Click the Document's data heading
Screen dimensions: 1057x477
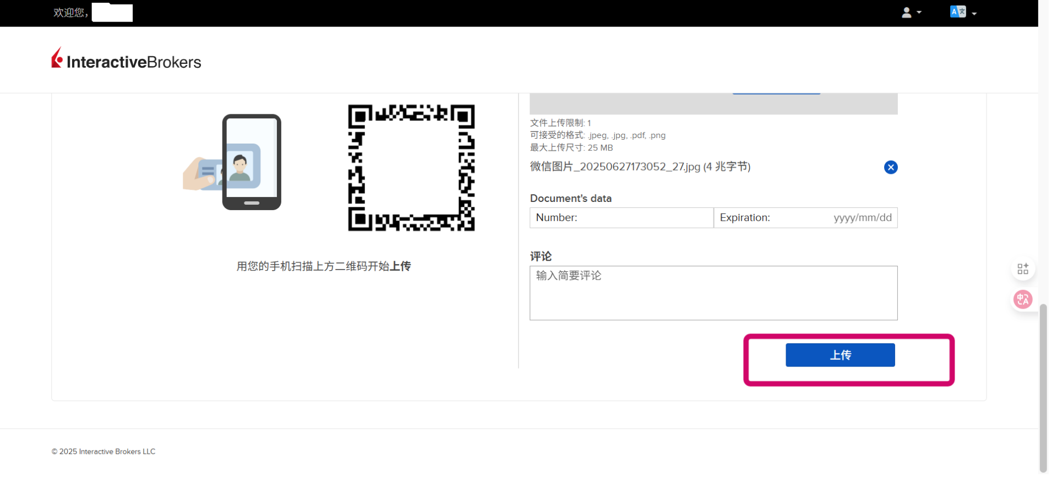pyautogui.click(x=571, y=199)
